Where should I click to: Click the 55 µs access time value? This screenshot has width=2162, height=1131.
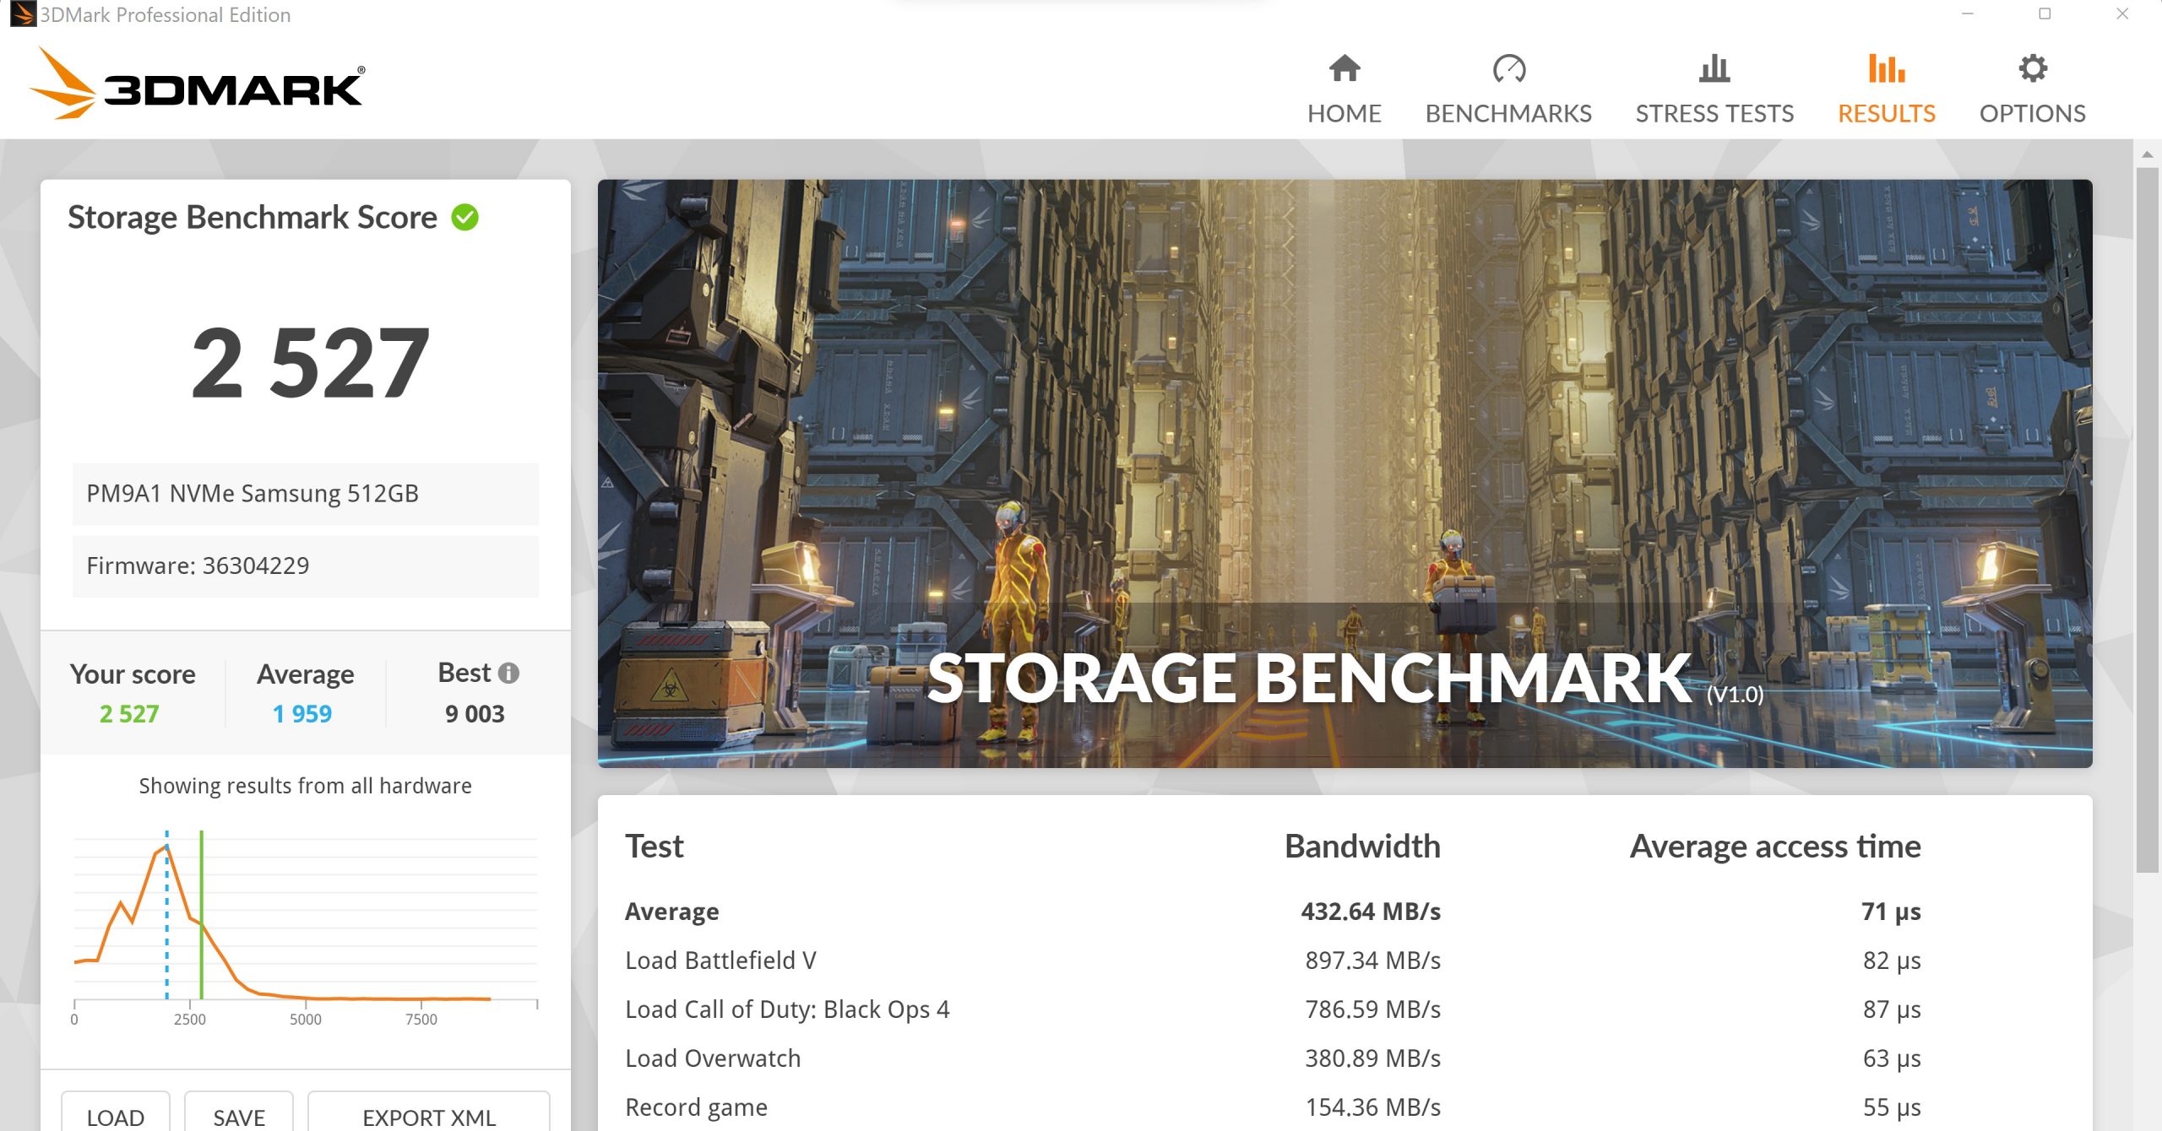point(1892,1107)
